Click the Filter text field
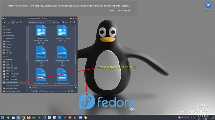Screen dimensions: 215x120 click(53, 88)
